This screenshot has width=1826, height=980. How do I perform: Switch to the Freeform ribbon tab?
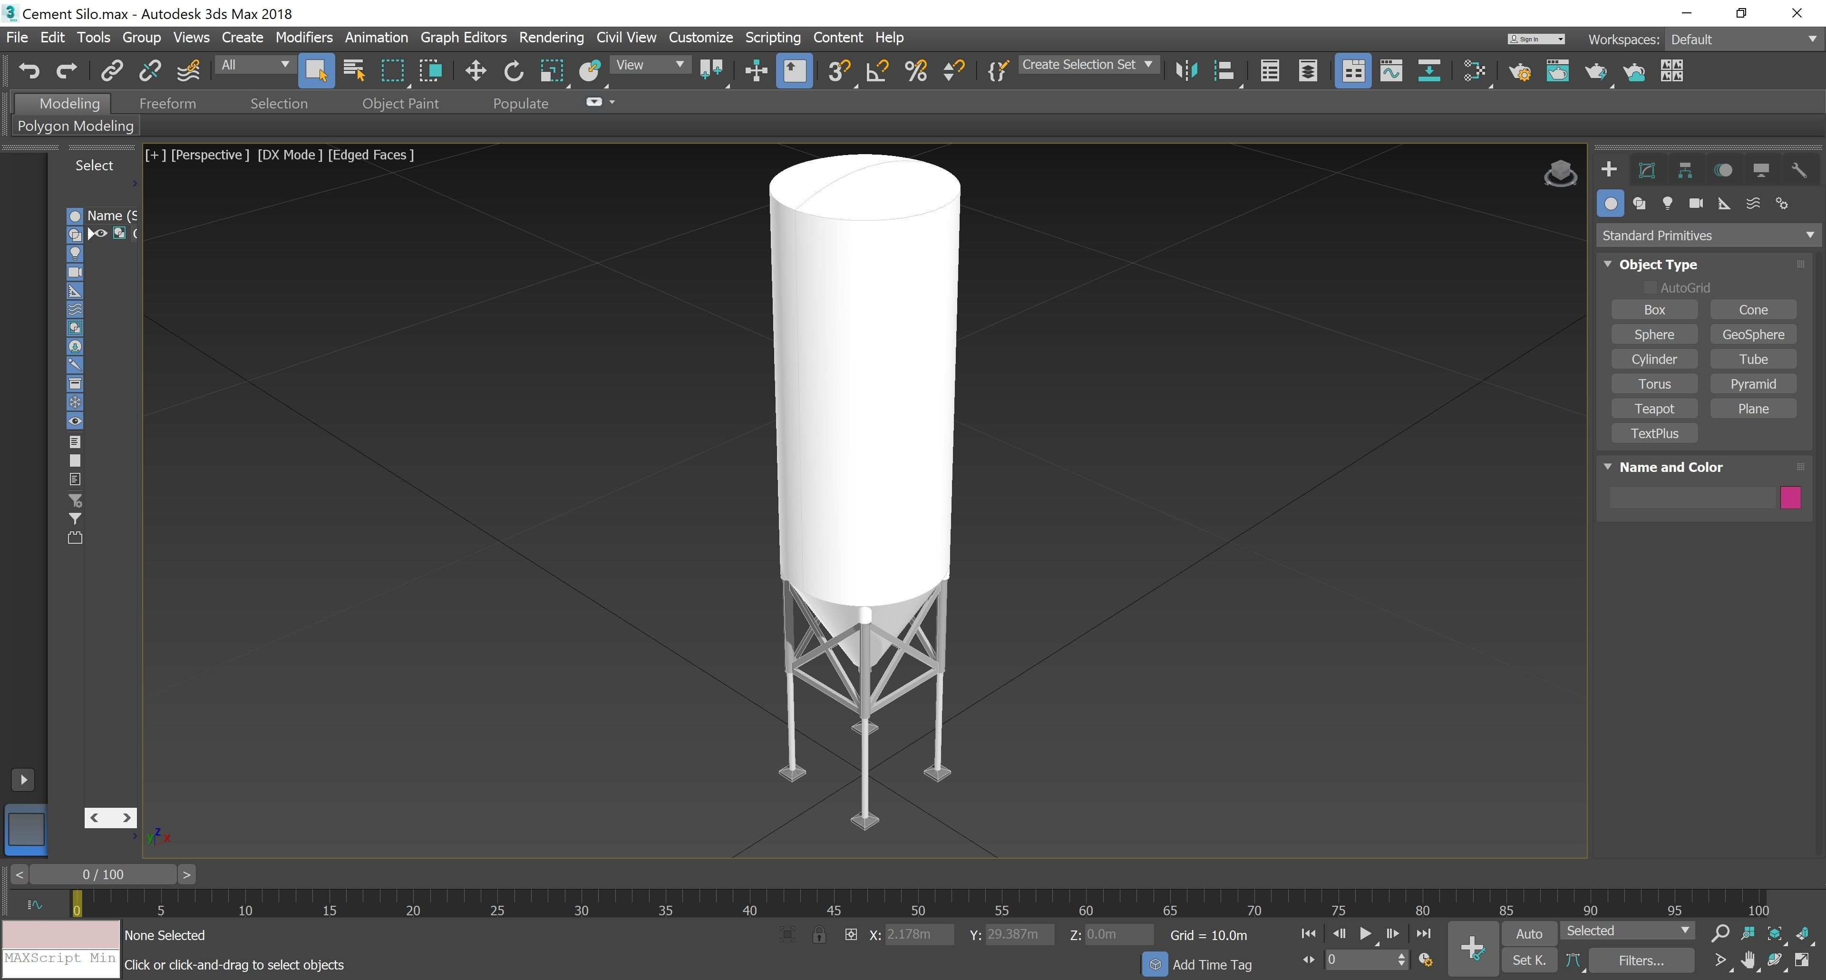167,104
